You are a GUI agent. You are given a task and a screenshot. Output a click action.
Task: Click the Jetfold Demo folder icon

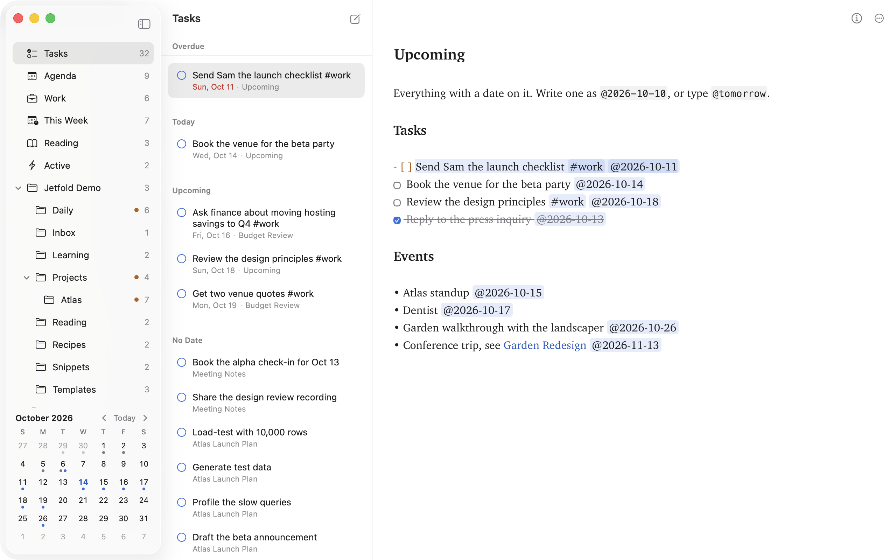(32, 188)
